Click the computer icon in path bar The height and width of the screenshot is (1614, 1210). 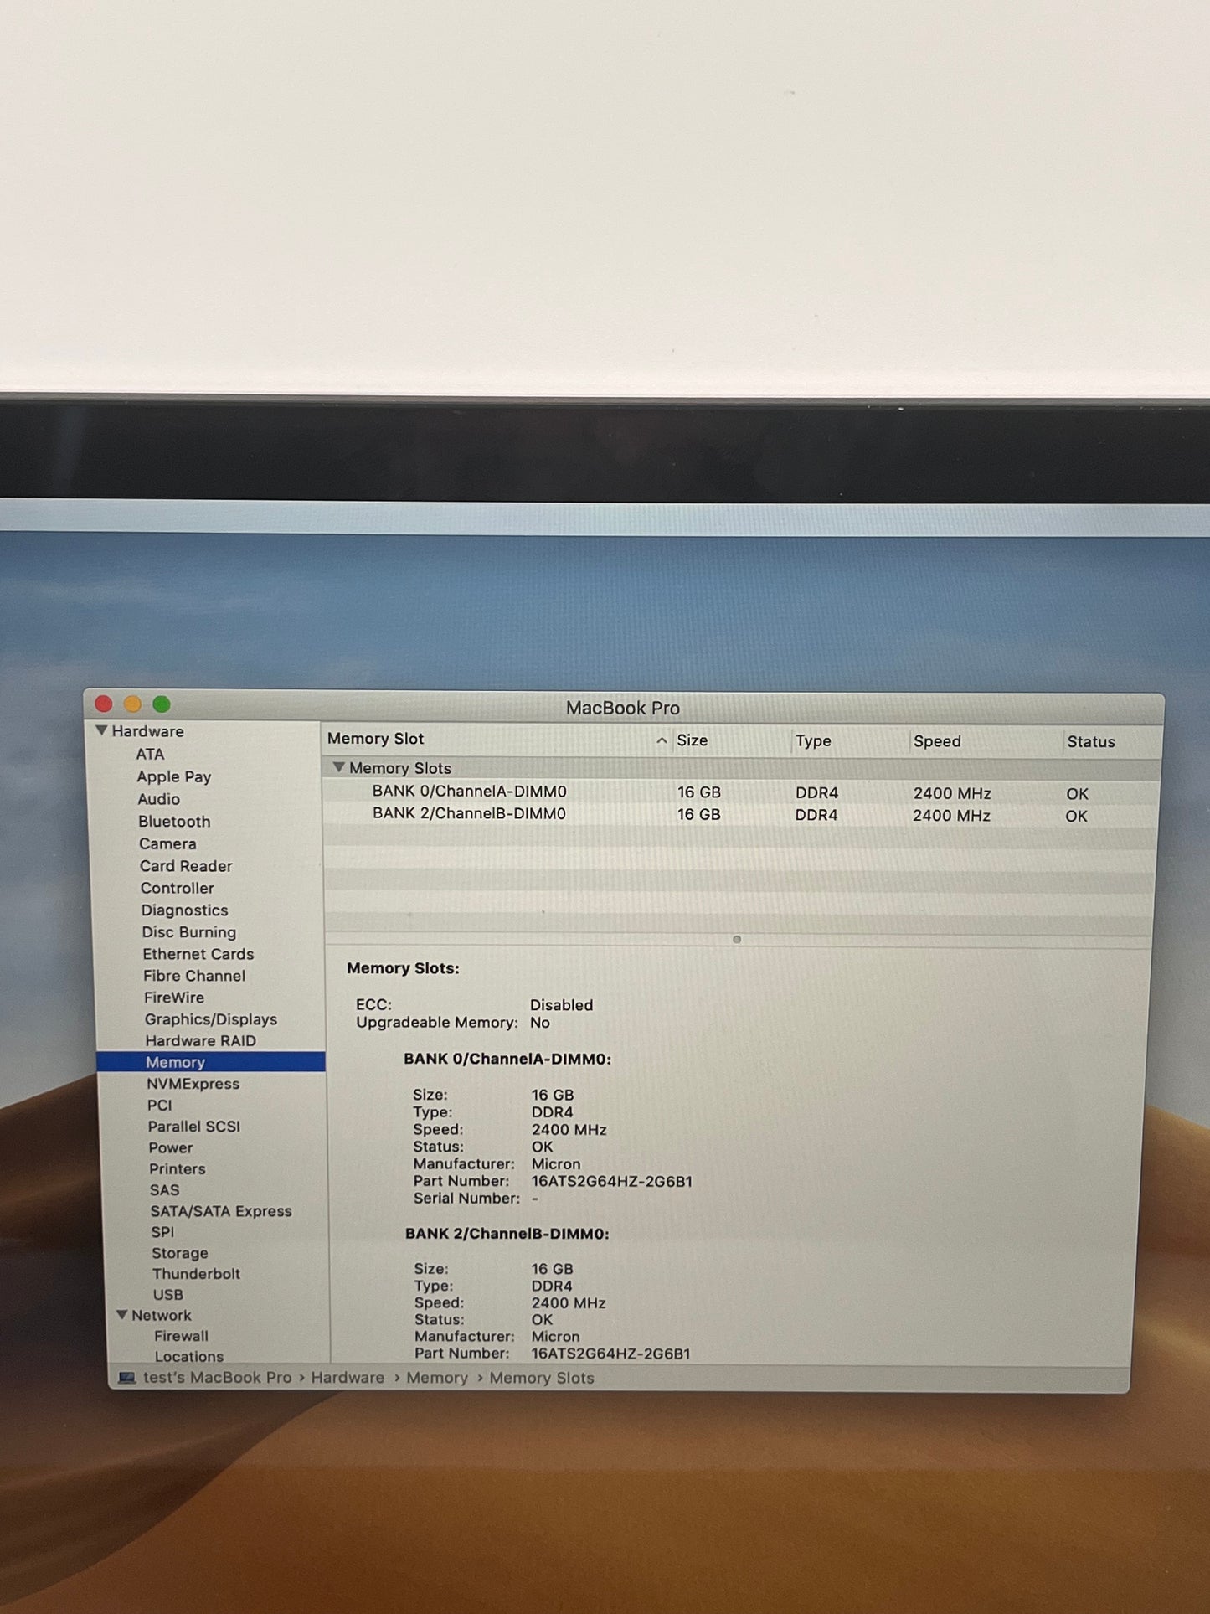(126, 1378)
